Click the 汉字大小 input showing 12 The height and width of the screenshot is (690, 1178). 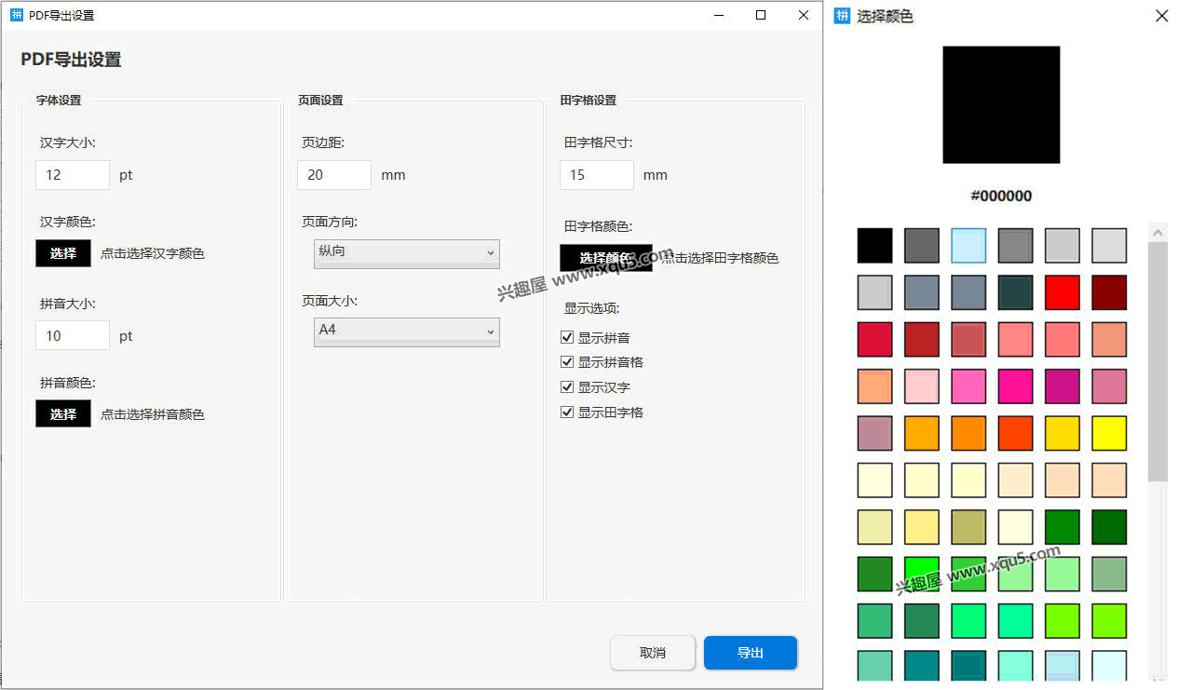pos(72,174)
